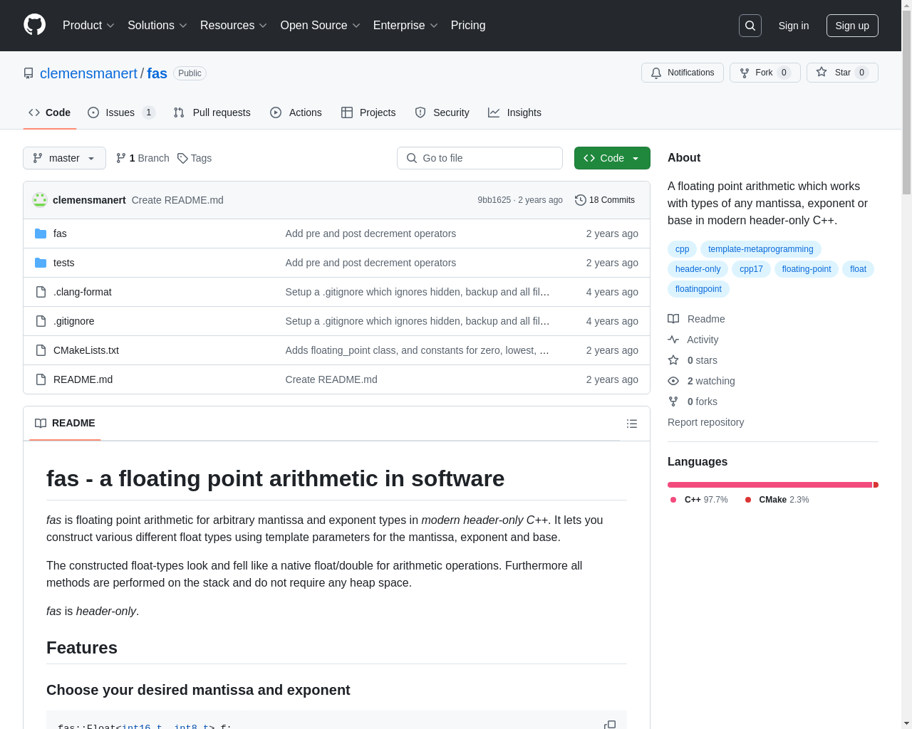The height and width of the screenshot is (729, 912).
Task: Click the CMake 2.3% language legend
Action: pos(777,500)
